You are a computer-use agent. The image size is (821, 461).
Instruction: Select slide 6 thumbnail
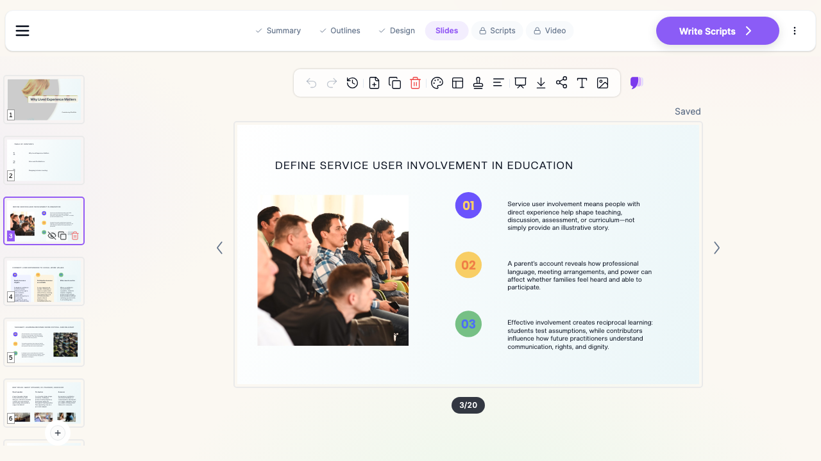[44, 403]
